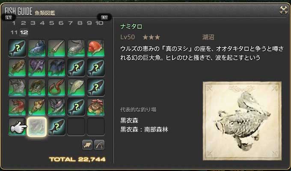Select the red eel fish icon
Image resolution: width=291 pixels, height=171 pixels.
[56, 87]
